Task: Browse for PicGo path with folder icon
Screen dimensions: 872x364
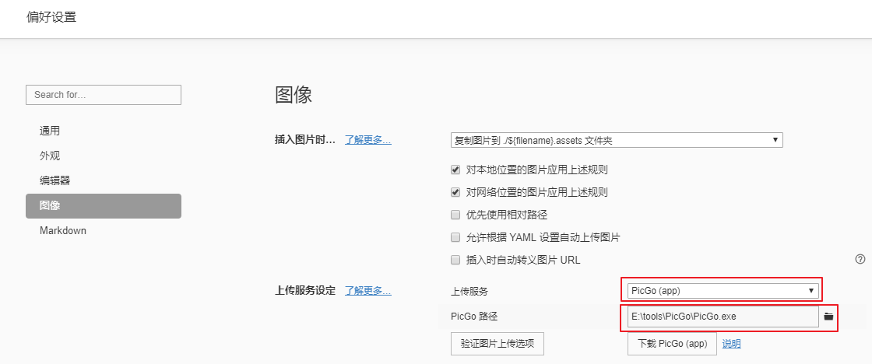Action: pos(828,317)
